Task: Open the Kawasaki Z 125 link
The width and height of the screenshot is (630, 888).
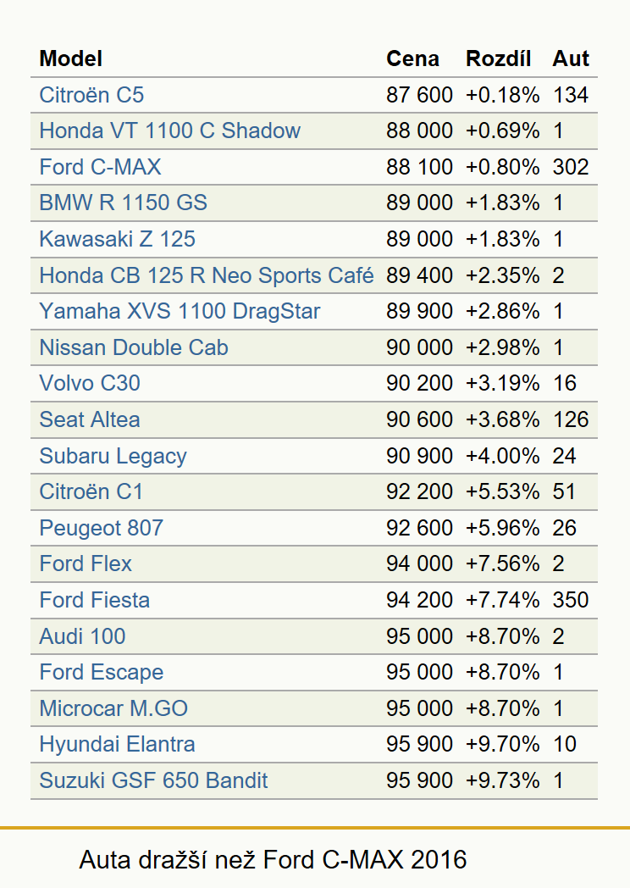Action: coord(117,238)
